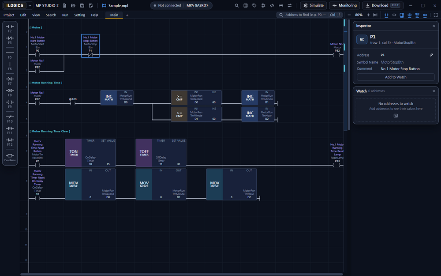
Task: Select the invert line tool (F10)
Action: pyautogui.click(x=10, y=119)
